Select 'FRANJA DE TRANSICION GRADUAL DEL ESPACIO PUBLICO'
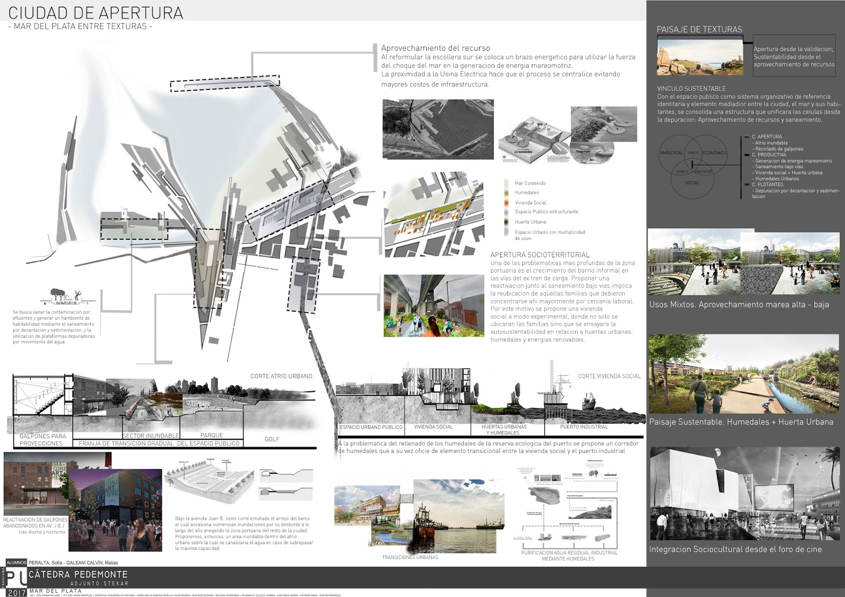This screenshot has height=597, width=845. 159,443
